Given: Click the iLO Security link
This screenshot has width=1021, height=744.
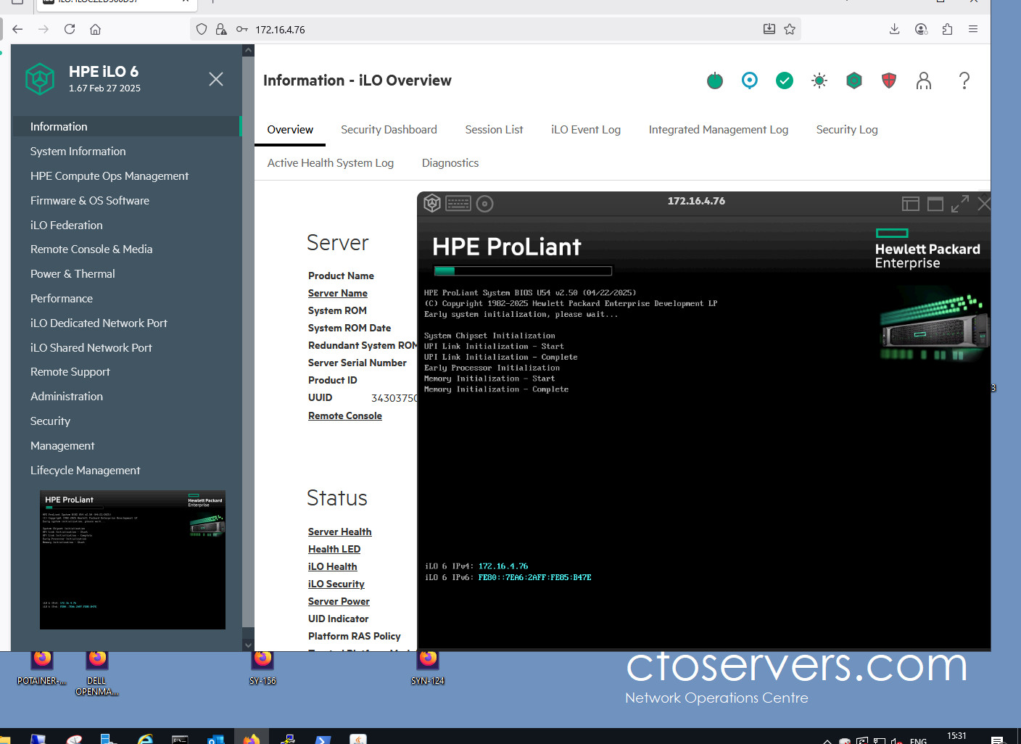Looking at the screenshot, I should [x=336, y=584].
